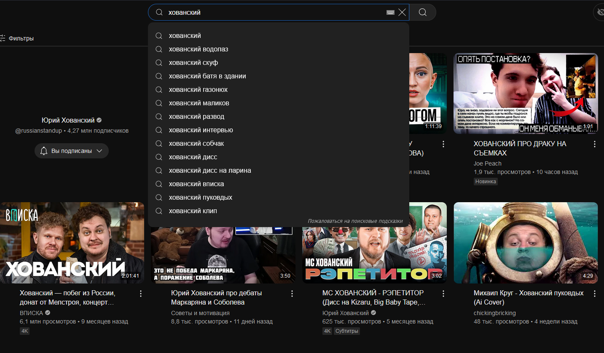Viewport: 604px width, 353px height.
Task: Select the suggestion "хованский пуковдых"
Action: pyautogui.click(x=279, y=198)
